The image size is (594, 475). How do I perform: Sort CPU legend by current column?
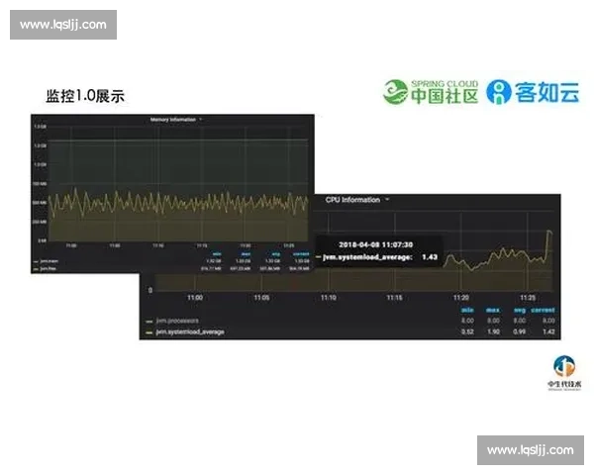pos(543,310)
